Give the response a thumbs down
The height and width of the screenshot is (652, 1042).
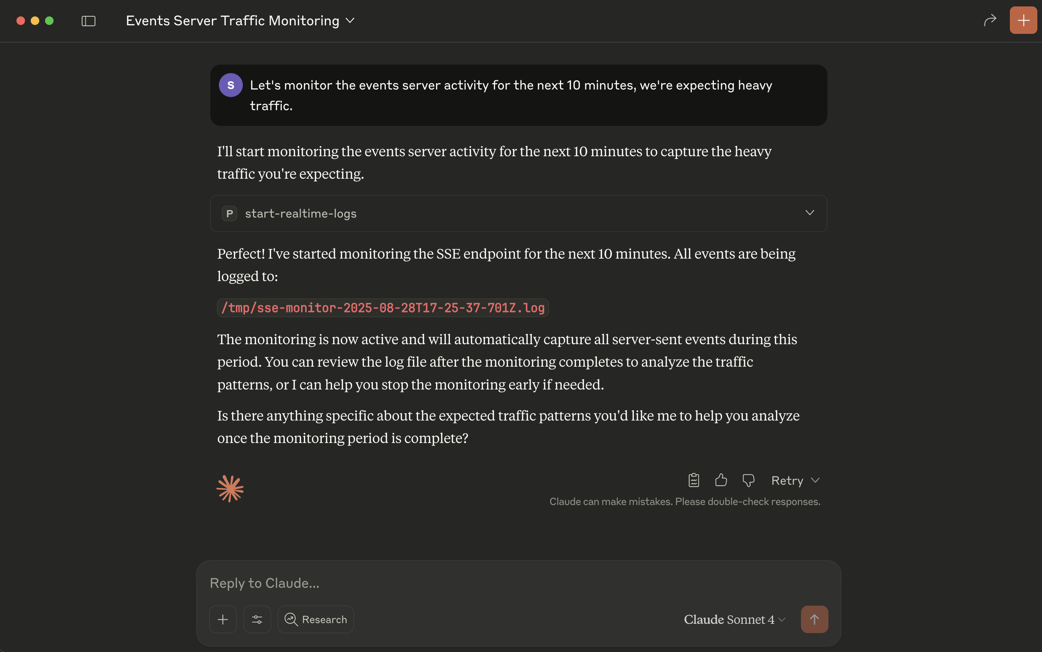748,480
